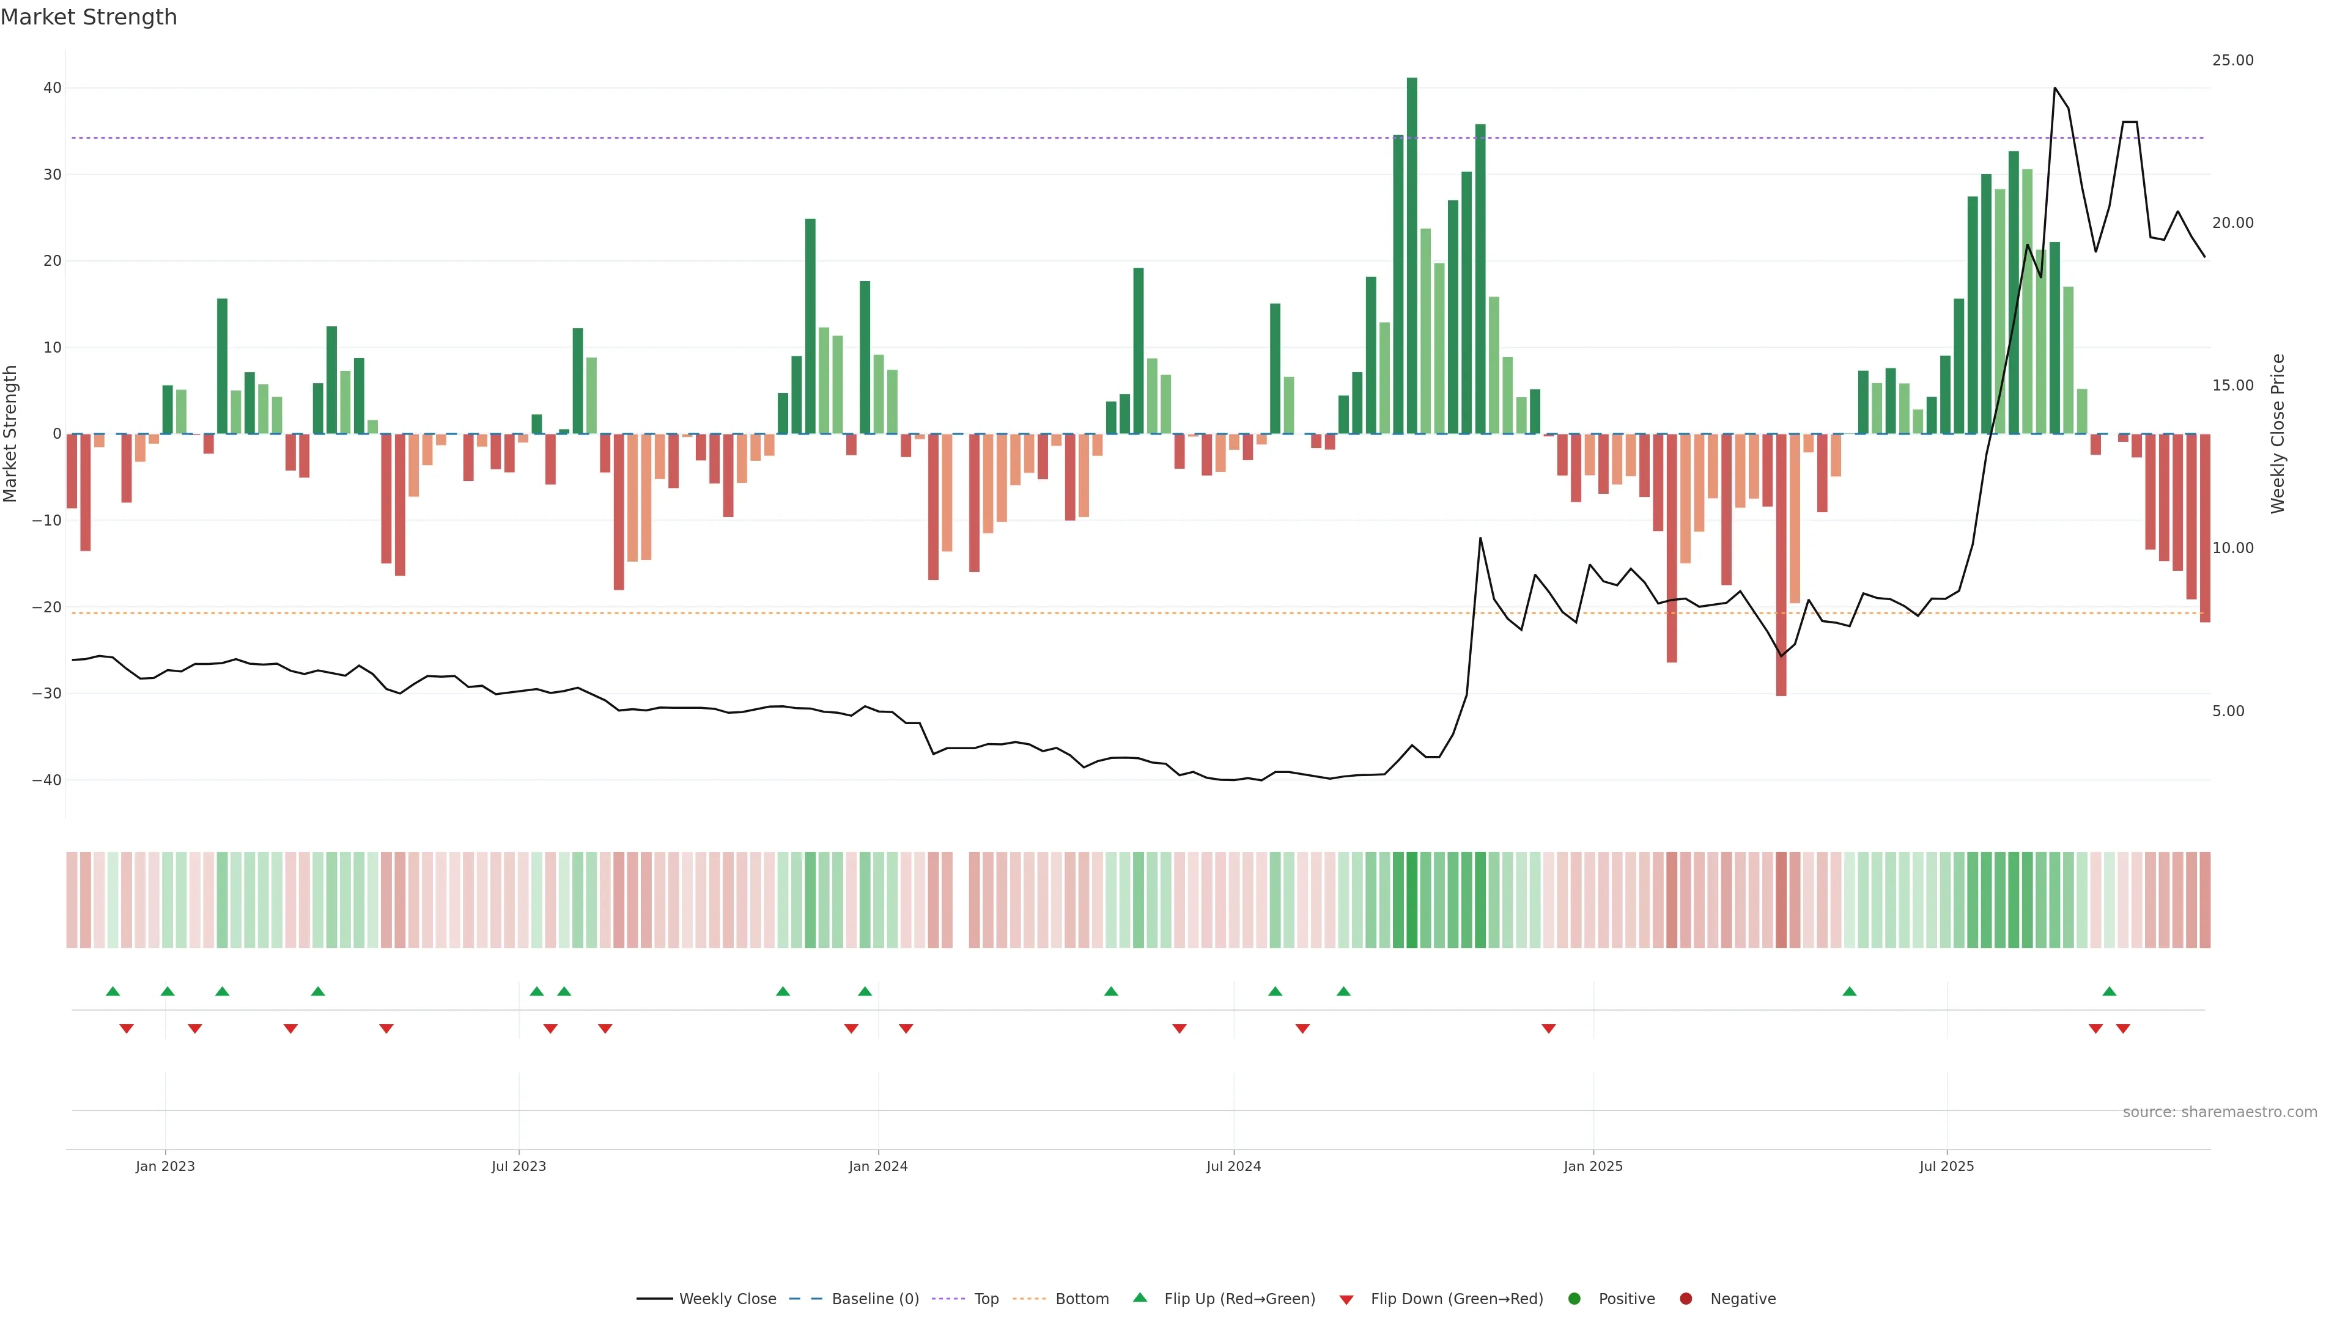Click the red Flip Down triangle legend icon

[1346, 1299]
